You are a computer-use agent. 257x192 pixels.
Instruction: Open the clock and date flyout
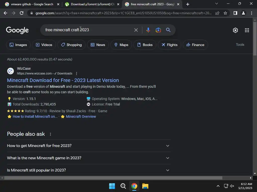click(x=245, y=186)
